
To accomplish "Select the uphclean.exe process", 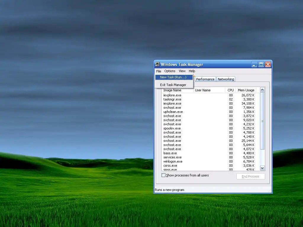I will tap(209, 112).
